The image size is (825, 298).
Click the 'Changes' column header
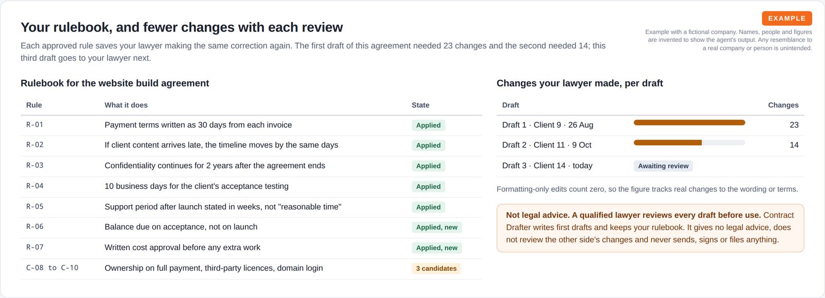pyautogui.click(x=783, y=105)
